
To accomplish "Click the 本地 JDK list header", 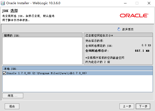I will [77, 68].
